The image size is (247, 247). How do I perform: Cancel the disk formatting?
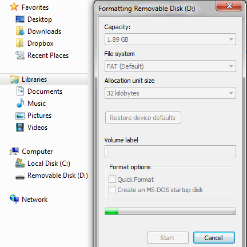pos(214,238)
